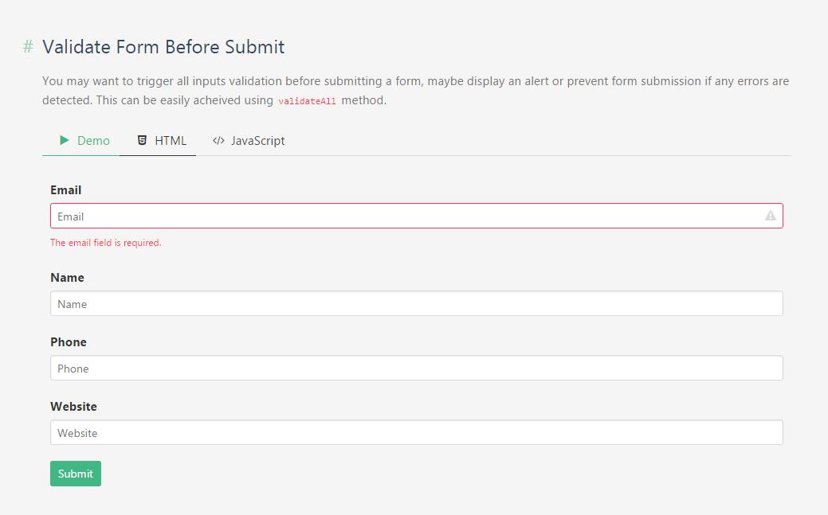This screenshot has width=828, height=515.
Task: Click the play icon on the Demo tab
Action: point(65,140)
